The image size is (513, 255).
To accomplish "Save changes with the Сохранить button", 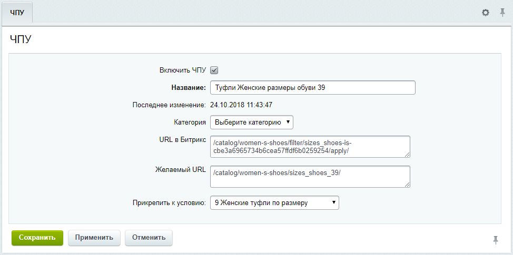I will (37, 237).
